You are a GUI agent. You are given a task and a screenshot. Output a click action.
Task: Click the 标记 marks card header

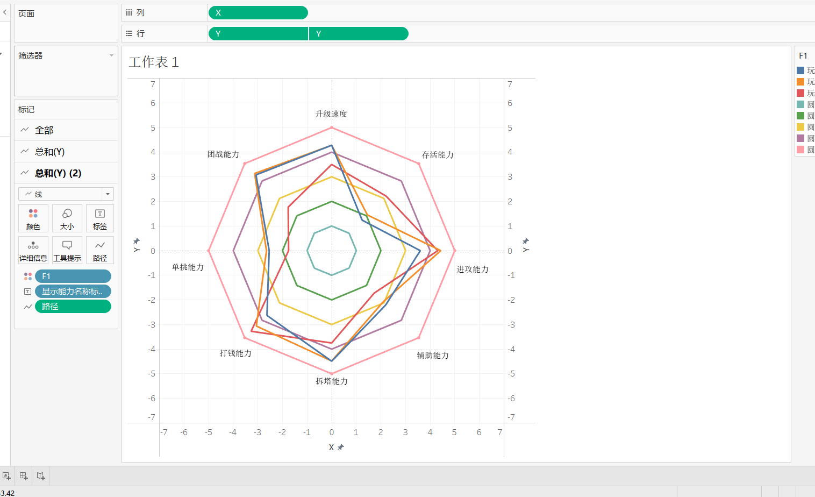click(26, 109)
